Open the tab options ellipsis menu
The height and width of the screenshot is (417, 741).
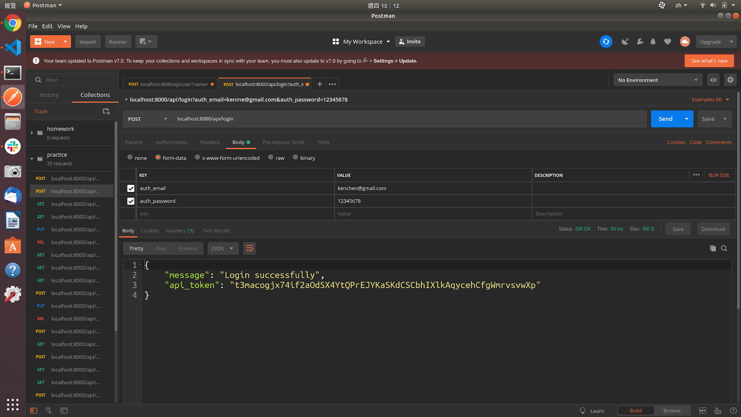333,84
